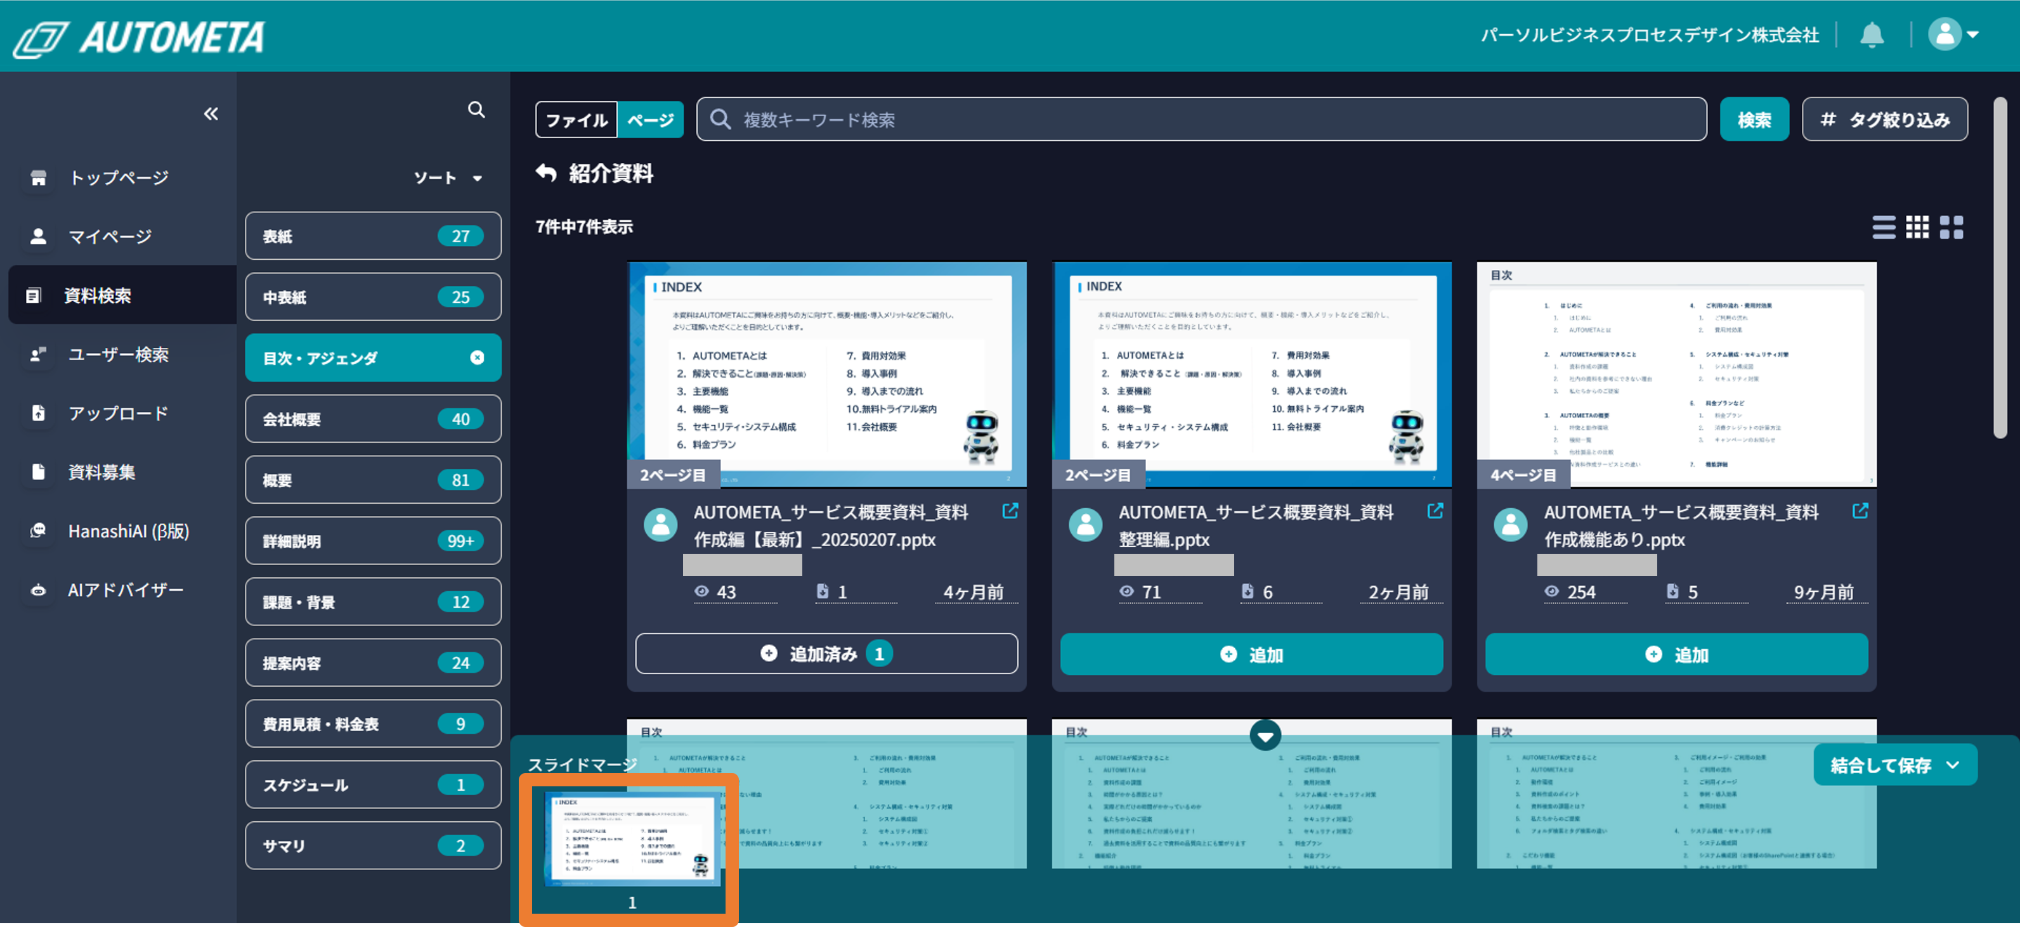The image size is (2020, 927).
Task: Open the 整理編 INDEX slide thumbnail
Action: coord(1251,374)
